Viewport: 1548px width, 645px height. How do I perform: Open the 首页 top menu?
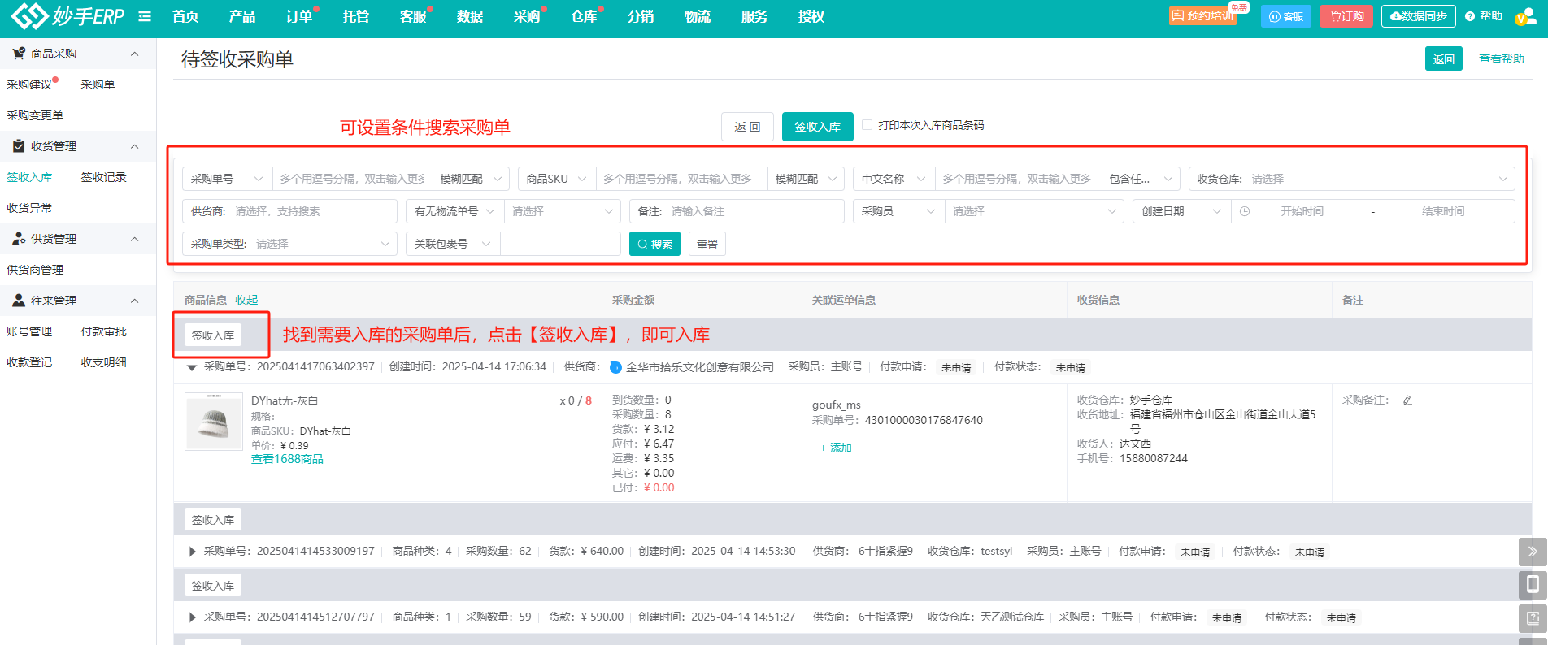click(x=185, y=16)
